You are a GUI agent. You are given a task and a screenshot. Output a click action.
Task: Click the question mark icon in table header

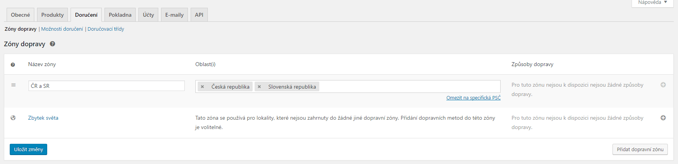pos(13,65)
